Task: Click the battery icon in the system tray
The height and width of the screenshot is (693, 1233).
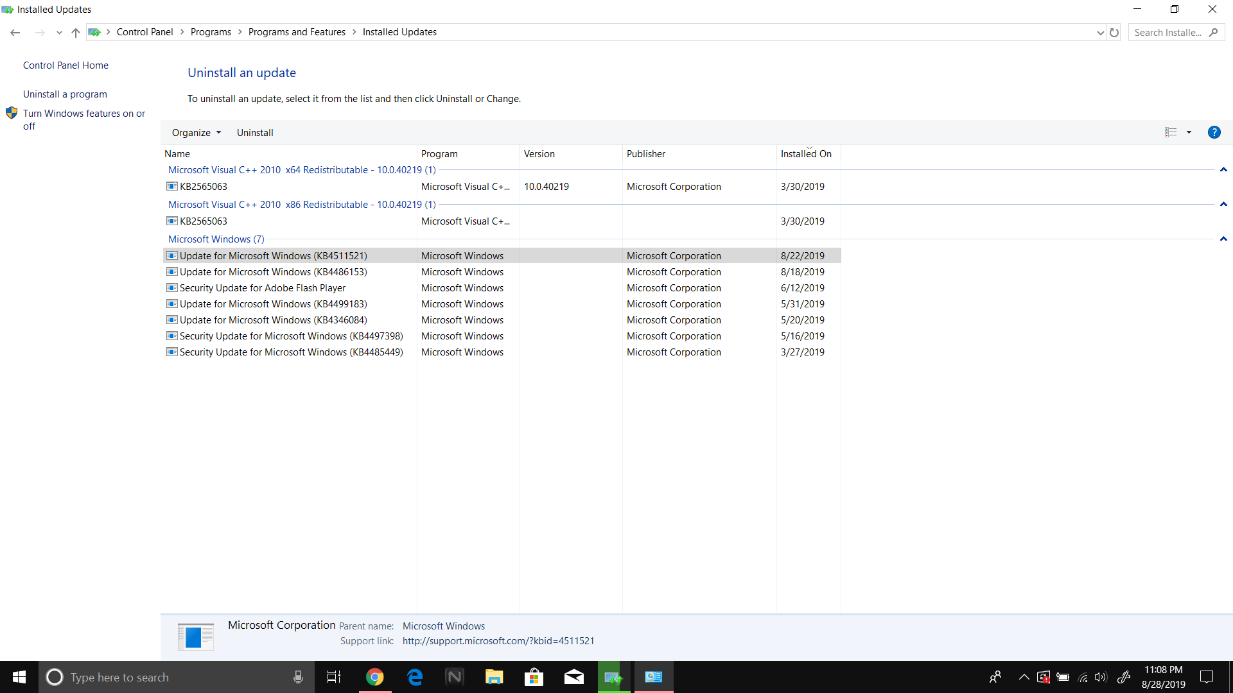Action: click(x=1063, y=677)
